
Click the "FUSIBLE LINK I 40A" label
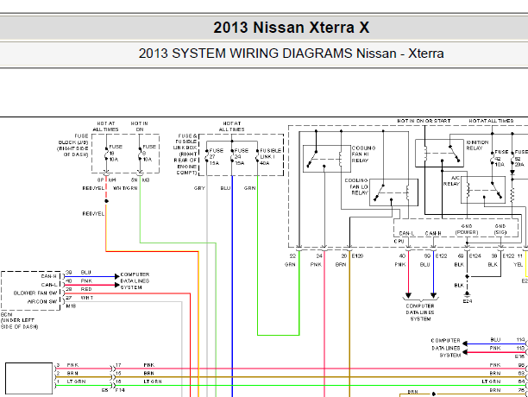point(270,156)
